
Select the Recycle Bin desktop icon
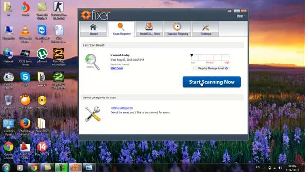pos(9,102)
